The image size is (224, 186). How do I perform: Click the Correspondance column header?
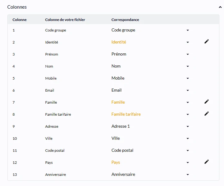pyautogui.click(x=125, y=20)
